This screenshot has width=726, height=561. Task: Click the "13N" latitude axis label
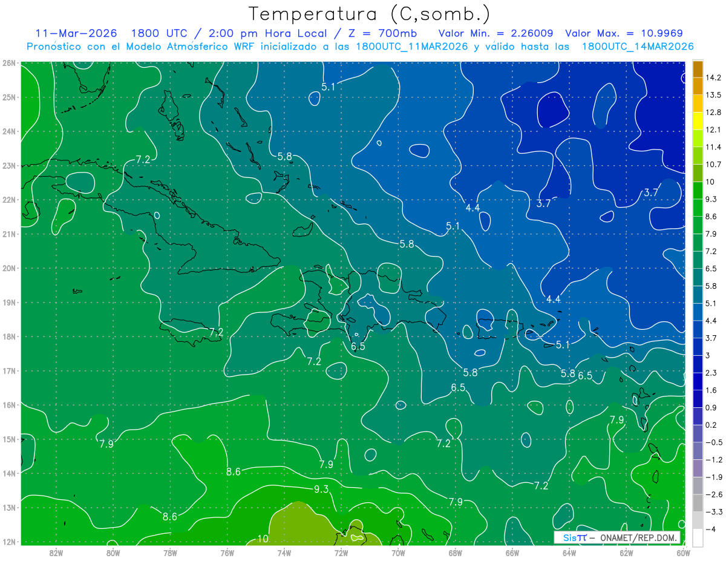pyautogui.click(x=8, y=507)
